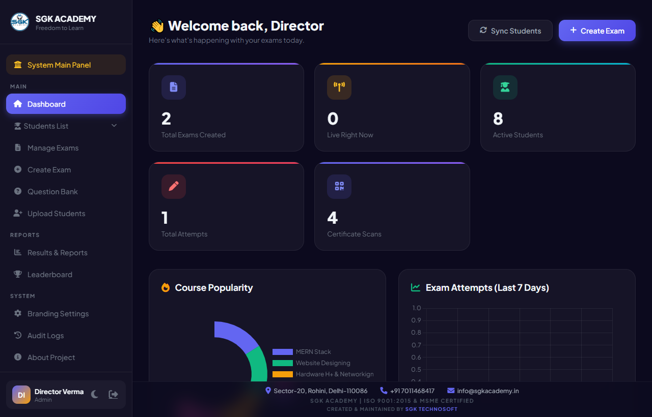This screenshot has height=417, width=652.
Task: Click the Director Verma name
Action: (x=59, y=392)
